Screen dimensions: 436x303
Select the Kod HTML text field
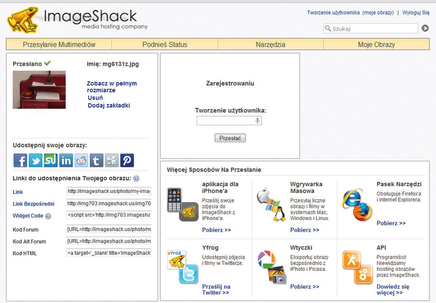point(109,253)
